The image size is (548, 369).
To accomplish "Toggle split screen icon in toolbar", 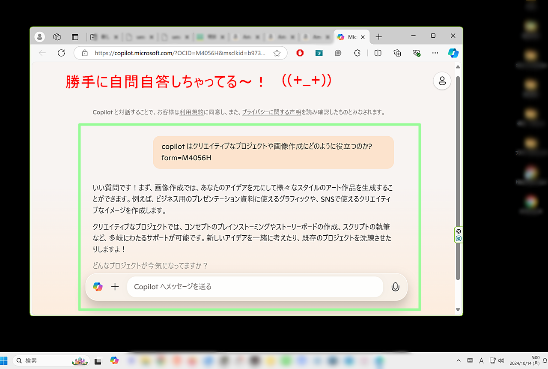I will tap(378, 53).
